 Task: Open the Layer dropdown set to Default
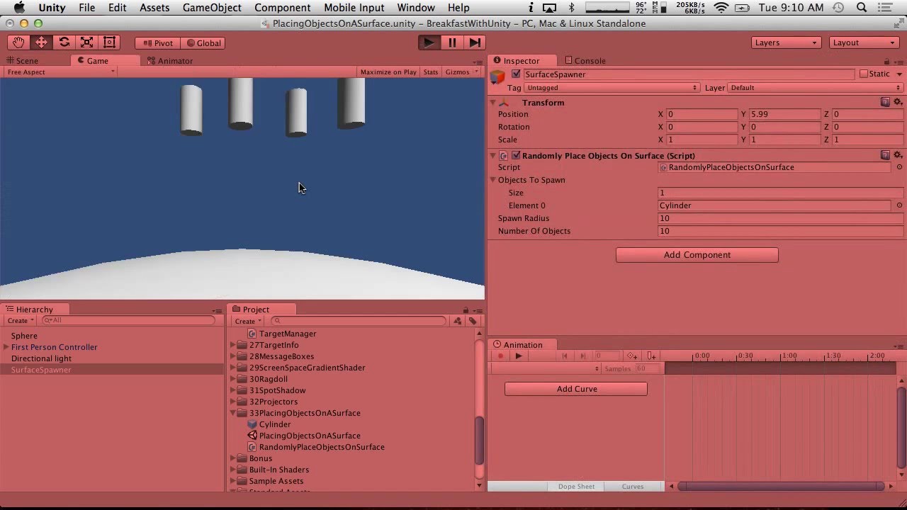(816, 88)
